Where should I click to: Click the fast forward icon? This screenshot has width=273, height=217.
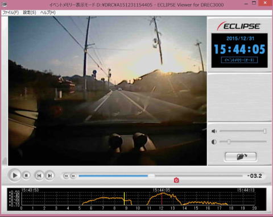coord(73,176)
